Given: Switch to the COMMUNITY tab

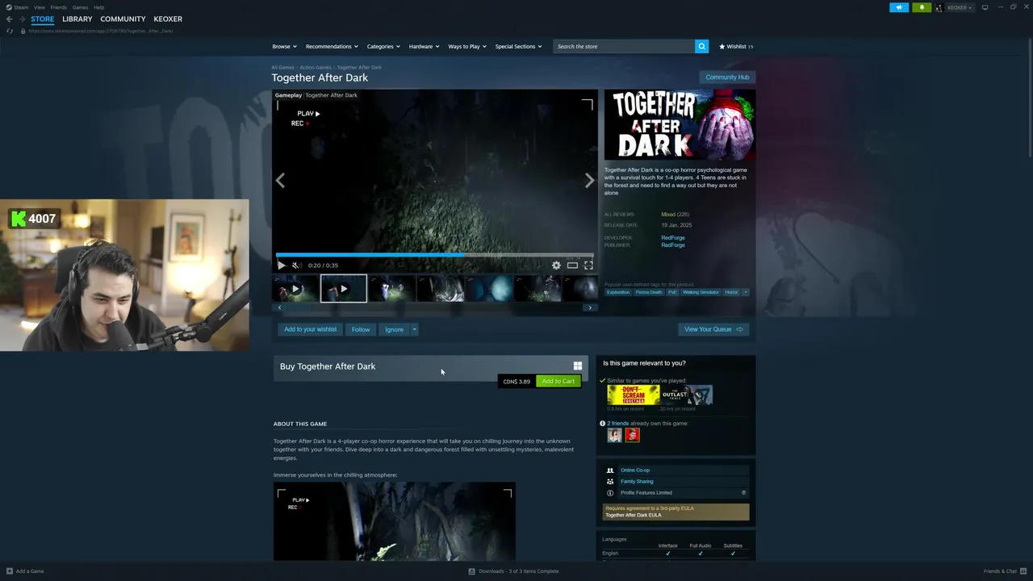Looking at the screenshot, I should tap(123, 19).
